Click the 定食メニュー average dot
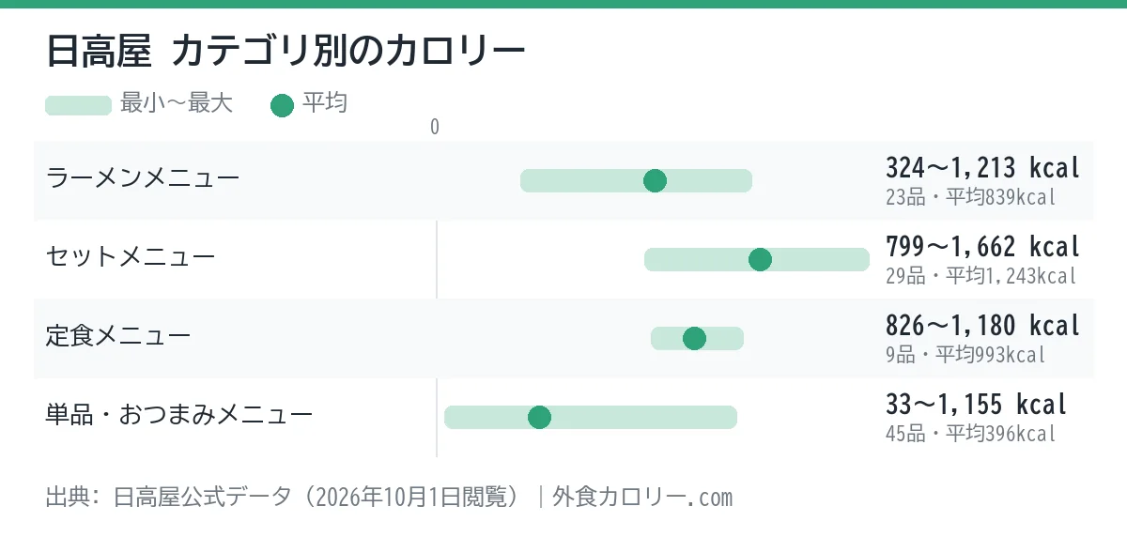This screenshot has width=1127, height=537. pyautogui.click(x=694, y=339)
